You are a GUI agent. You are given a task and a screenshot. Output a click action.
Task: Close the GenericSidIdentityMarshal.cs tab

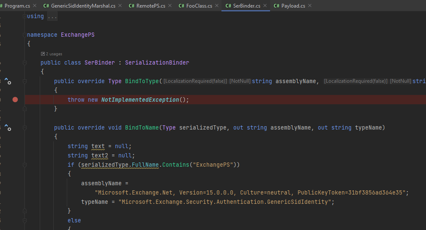click(x=120, y=6)
